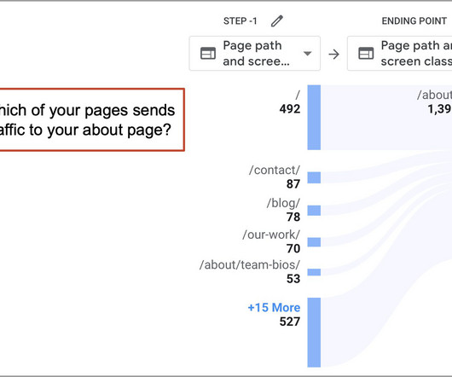
Task: Open the Step -1 dropdown arrow
Action: [x=308, y=54]
